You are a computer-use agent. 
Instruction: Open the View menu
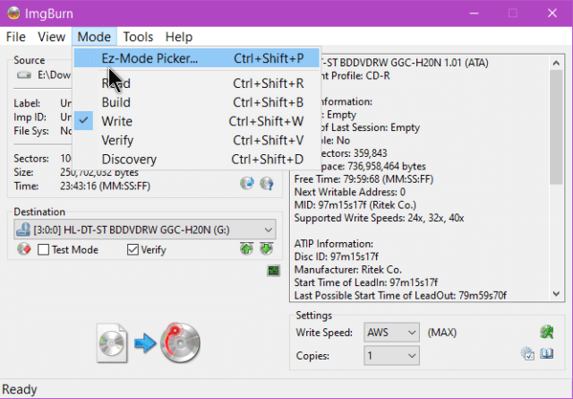click(52, 37)
